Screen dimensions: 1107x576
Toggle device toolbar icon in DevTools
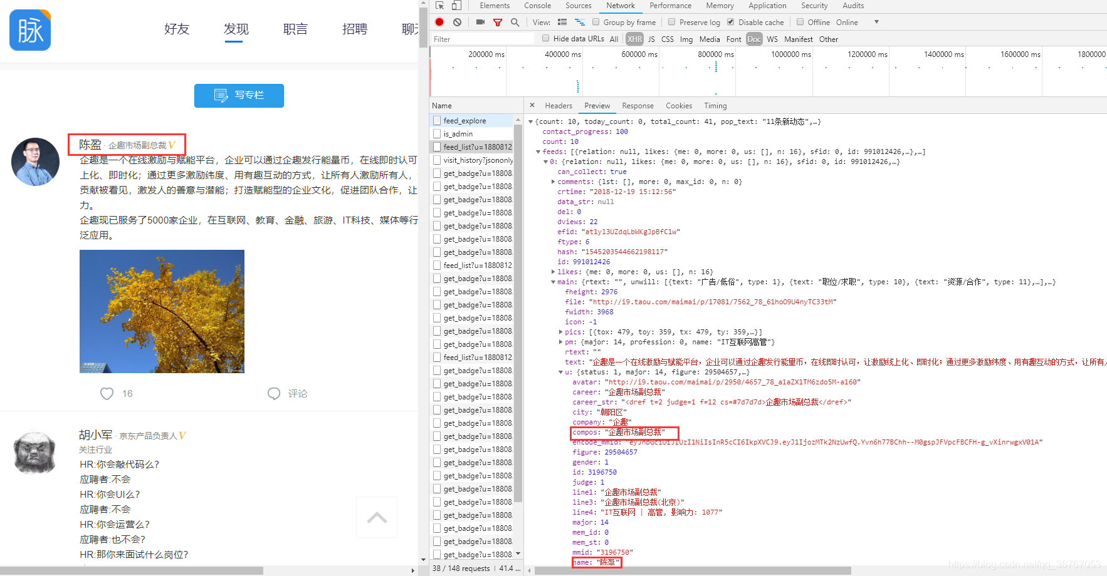[456, 6]
